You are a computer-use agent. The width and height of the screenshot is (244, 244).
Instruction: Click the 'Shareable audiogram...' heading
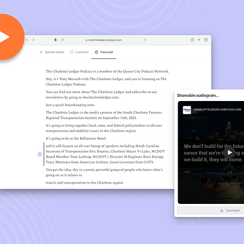[x=198, y=95]
